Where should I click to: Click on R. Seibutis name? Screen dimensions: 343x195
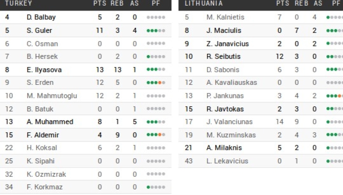point(223,57)
